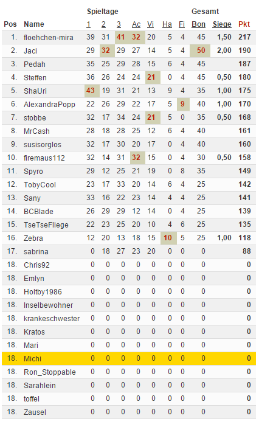The image size is (259, 424).
Task: Click the highlighted 50 bonus for Jaci
Action: pyautogui.click(x=201, y=50)
